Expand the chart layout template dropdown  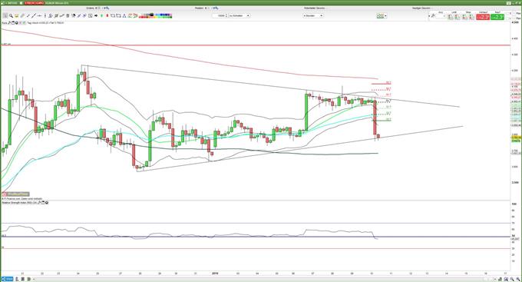click(x=382, y=15)
